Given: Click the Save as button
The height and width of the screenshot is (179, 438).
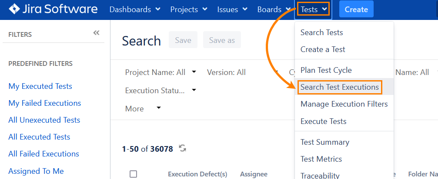Looking at the screenshot, I should click(222, 40).
